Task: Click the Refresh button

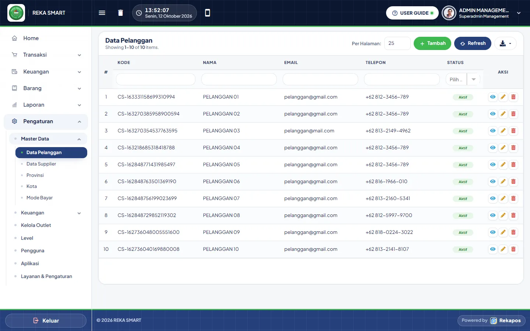Action: pos(473,43)
